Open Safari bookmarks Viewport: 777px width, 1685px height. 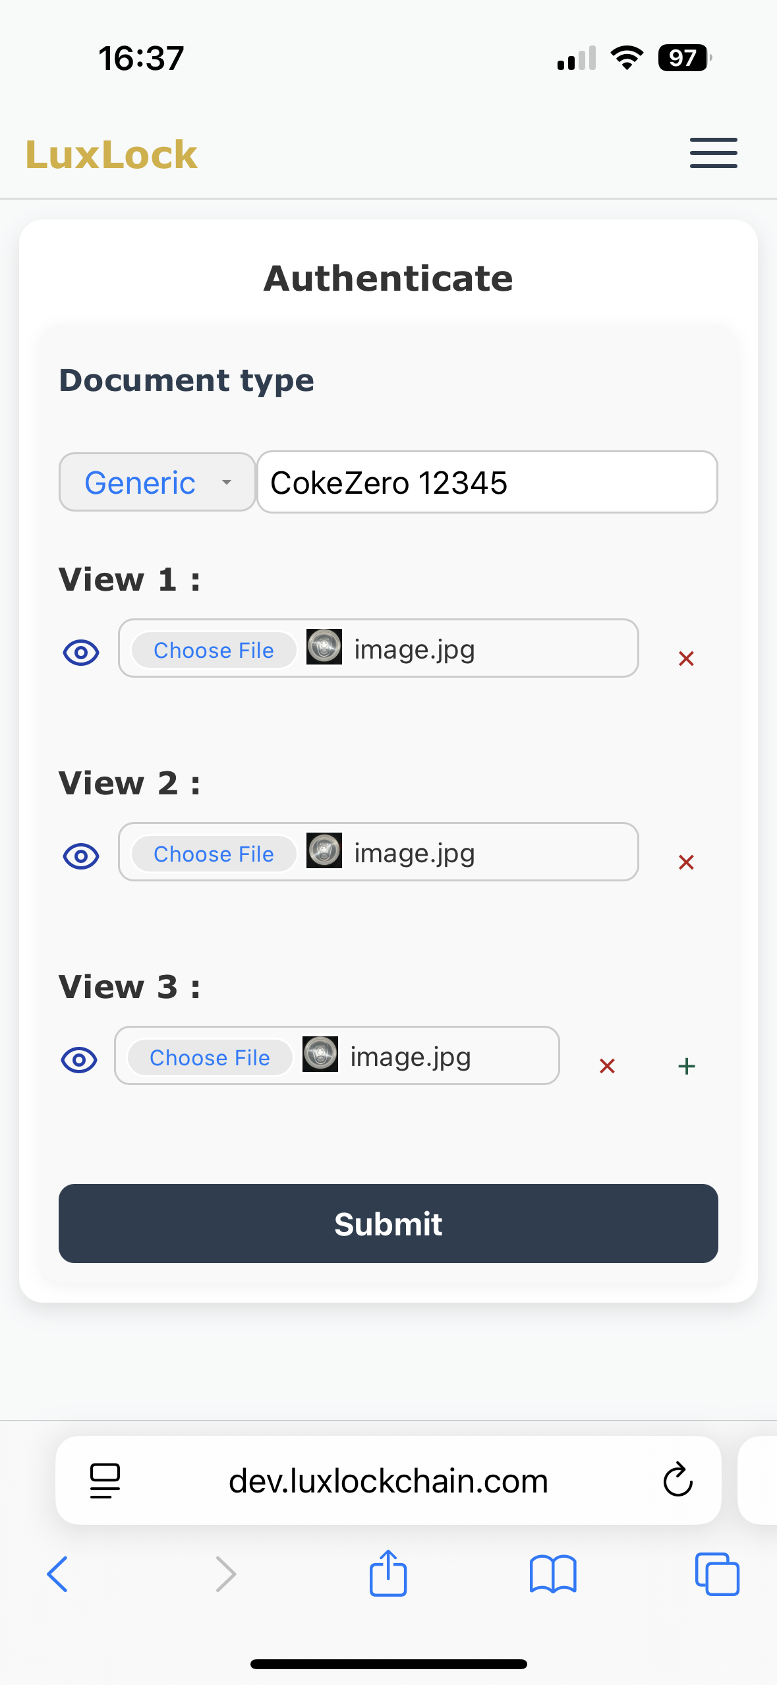click(553, 1574)
